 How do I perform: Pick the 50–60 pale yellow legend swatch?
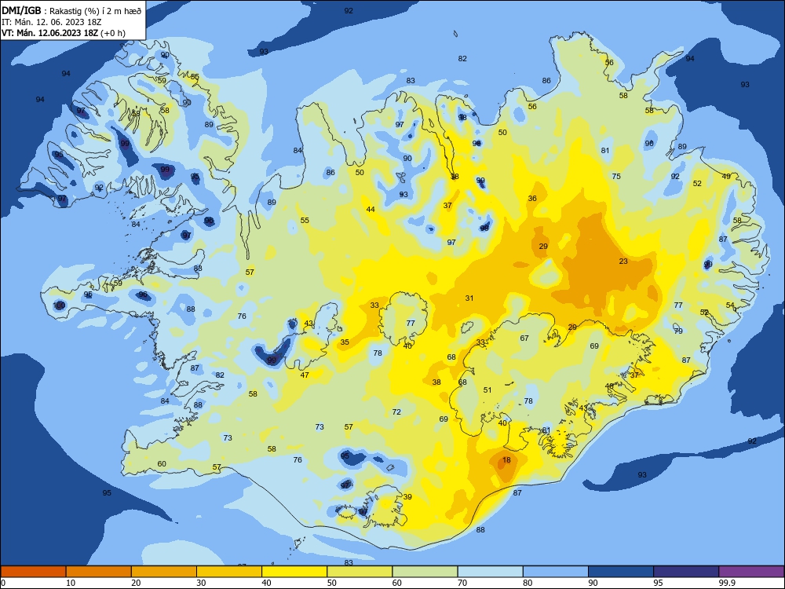(360, 572)
